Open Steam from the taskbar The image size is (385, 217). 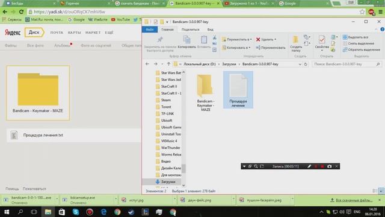point(131,212)
